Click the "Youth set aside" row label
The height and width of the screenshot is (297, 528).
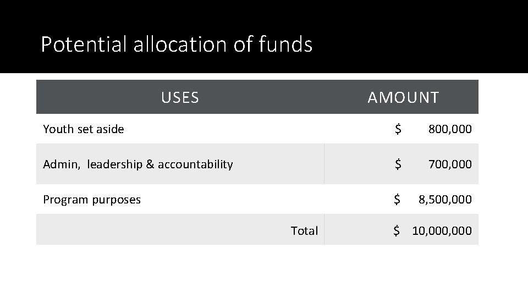tap(84, 129)
